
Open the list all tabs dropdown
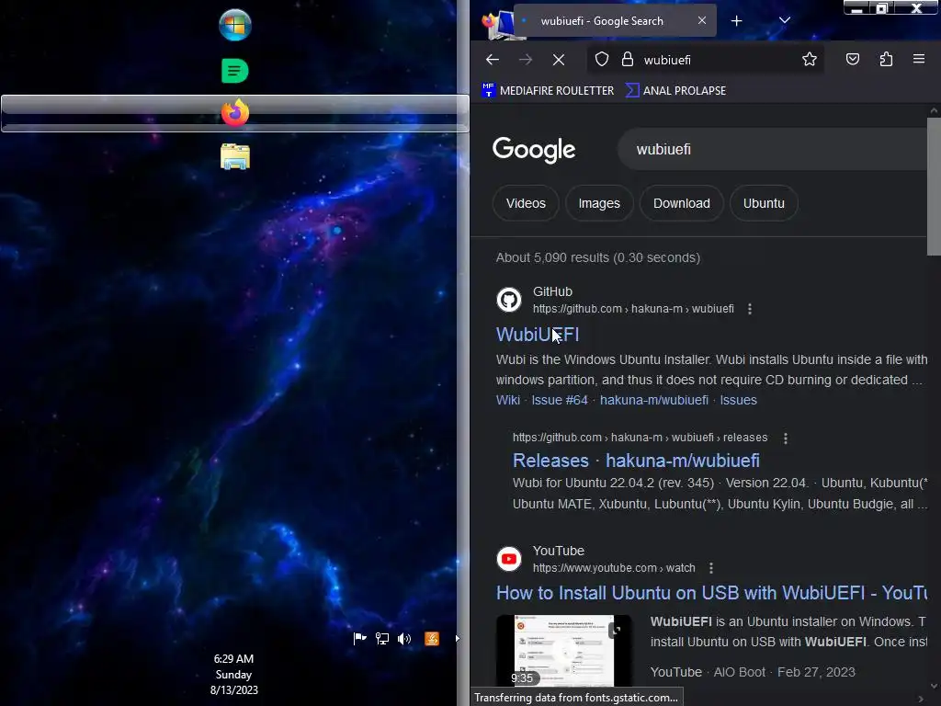click(785, 20)
